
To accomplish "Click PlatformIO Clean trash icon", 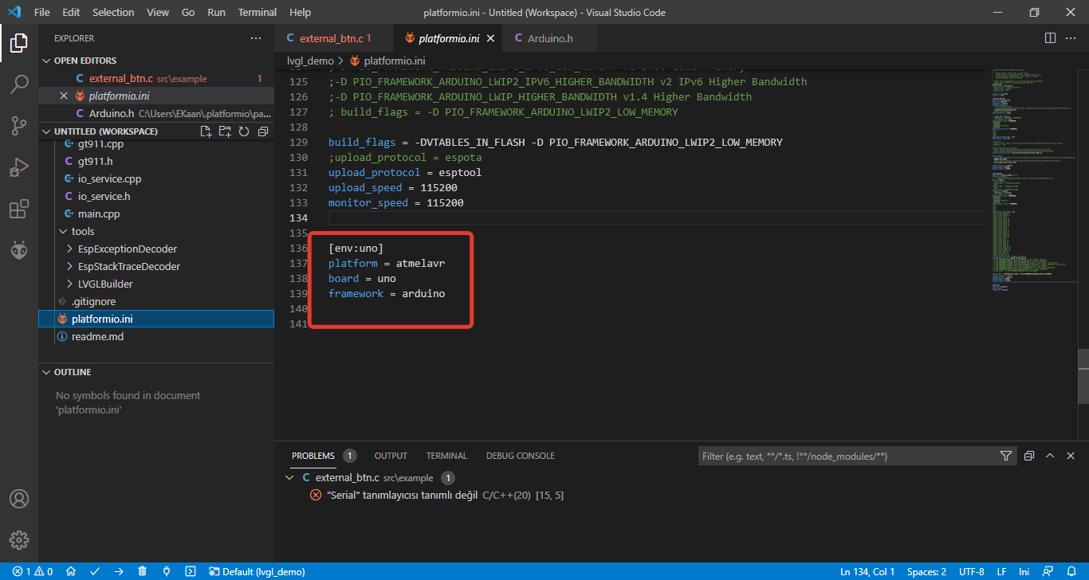I will [x=143, y=571].
